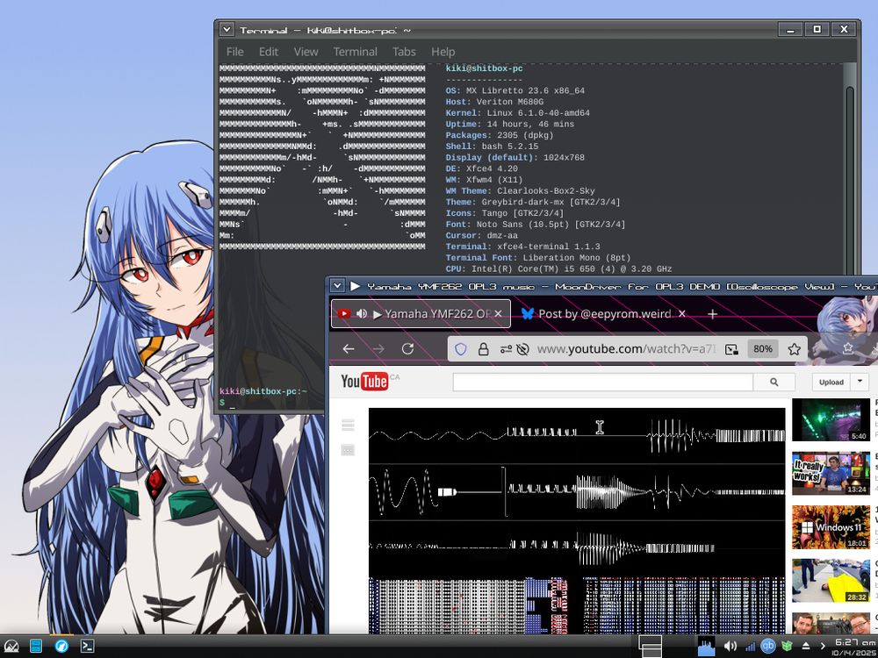Click the autoplay blocked icon
The height and width of the screenshot is (658, 878).
pos(523,349)
